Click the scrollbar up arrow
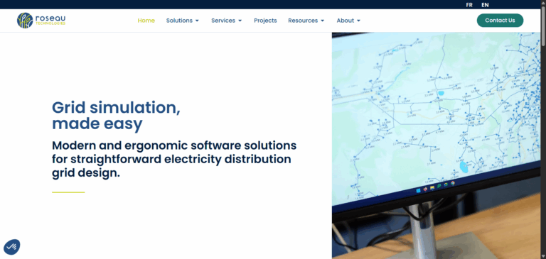This screenshot has height=259, width=546. tap(543, 2)
